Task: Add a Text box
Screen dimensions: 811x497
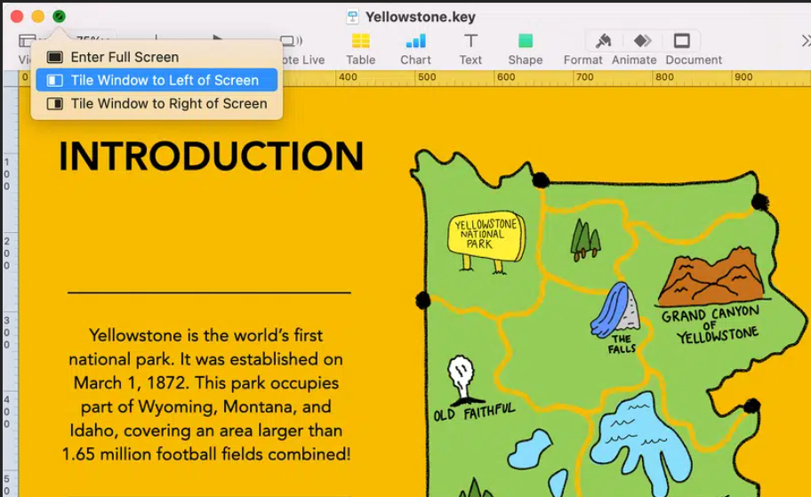Action: click(470, 49)
